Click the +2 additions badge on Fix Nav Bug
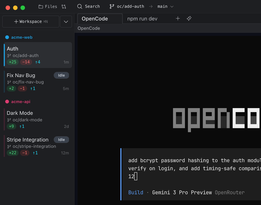 click(x=11, y=88)
